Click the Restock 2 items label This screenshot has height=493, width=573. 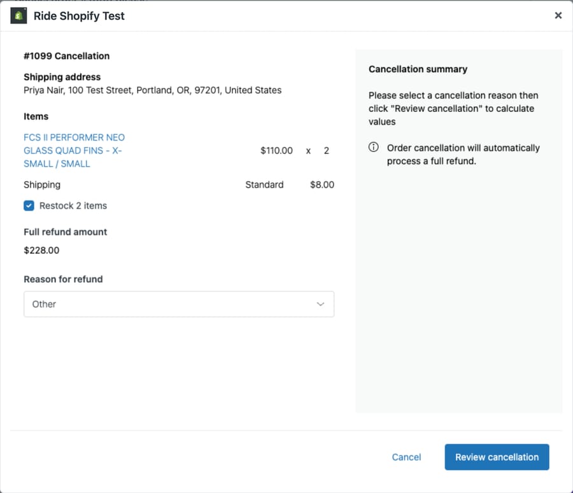[73, 205]
